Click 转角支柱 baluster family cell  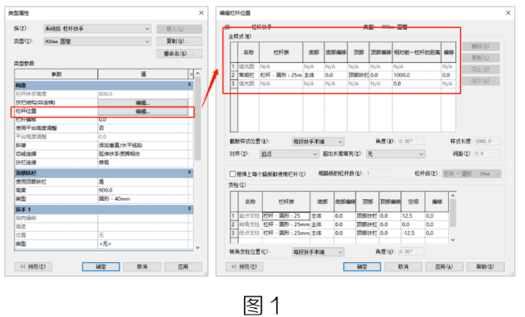click(x=287, y=224)
